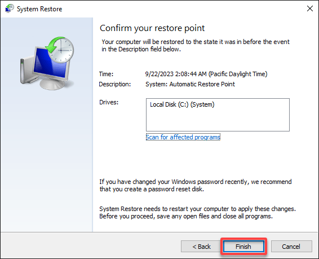This screenshot has width=319, height=259.
Task: Click the password reset disk recommendation text
Action: 196,185
